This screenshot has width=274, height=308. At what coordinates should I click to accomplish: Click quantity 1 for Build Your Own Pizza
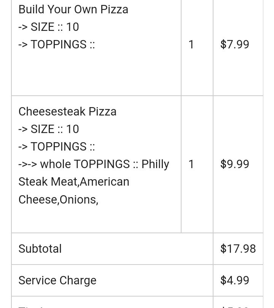(x=191, y=44)
